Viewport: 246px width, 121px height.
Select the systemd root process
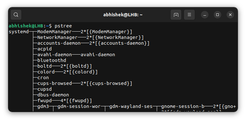[x=19, y=32]
